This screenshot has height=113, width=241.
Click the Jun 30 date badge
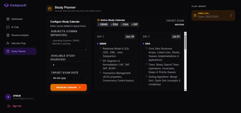tap(130, 37)
